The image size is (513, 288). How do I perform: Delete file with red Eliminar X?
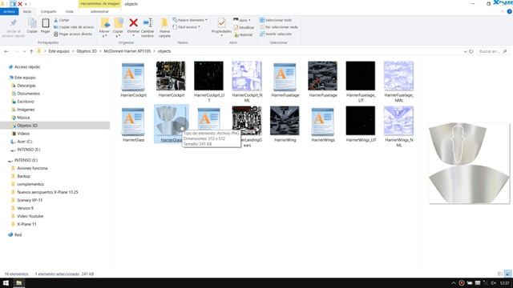[133, 23]
